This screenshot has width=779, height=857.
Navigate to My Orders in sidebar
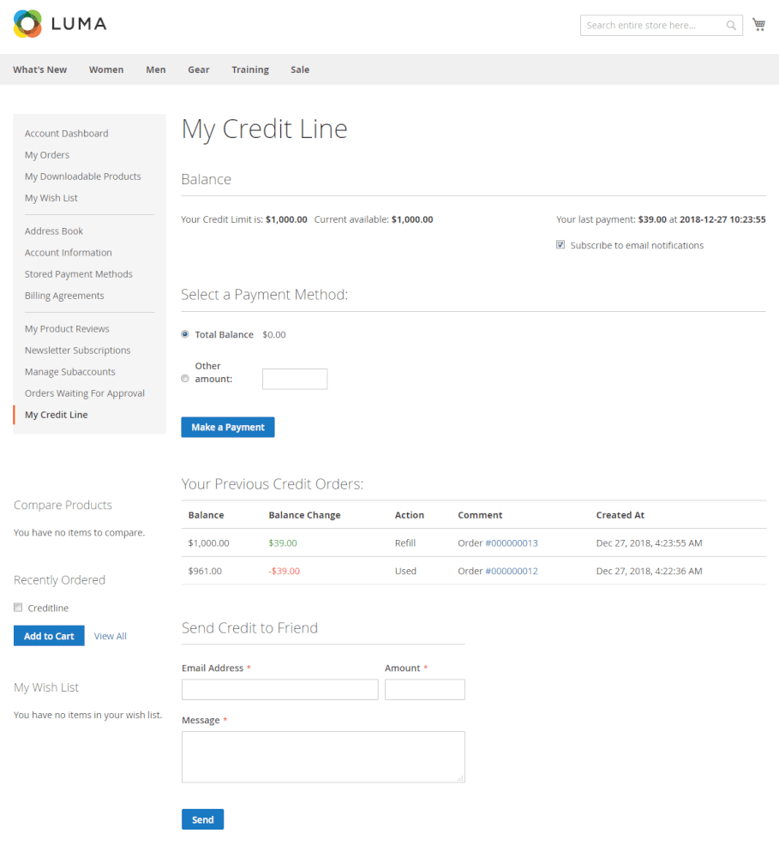pyautogui.click(x=47, y=155)
